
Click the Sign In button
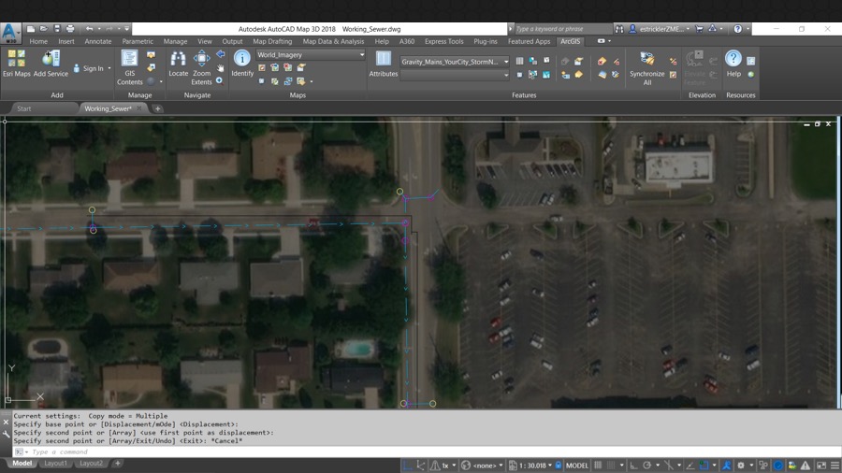pos(93,68)
